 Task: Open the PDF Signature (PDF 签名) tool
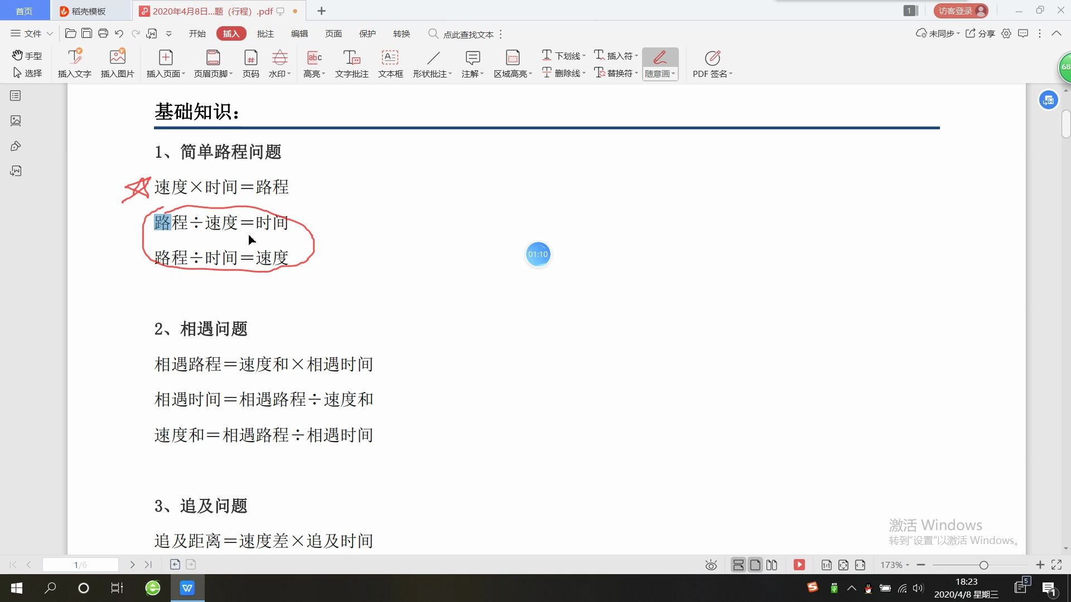(712, 63)
